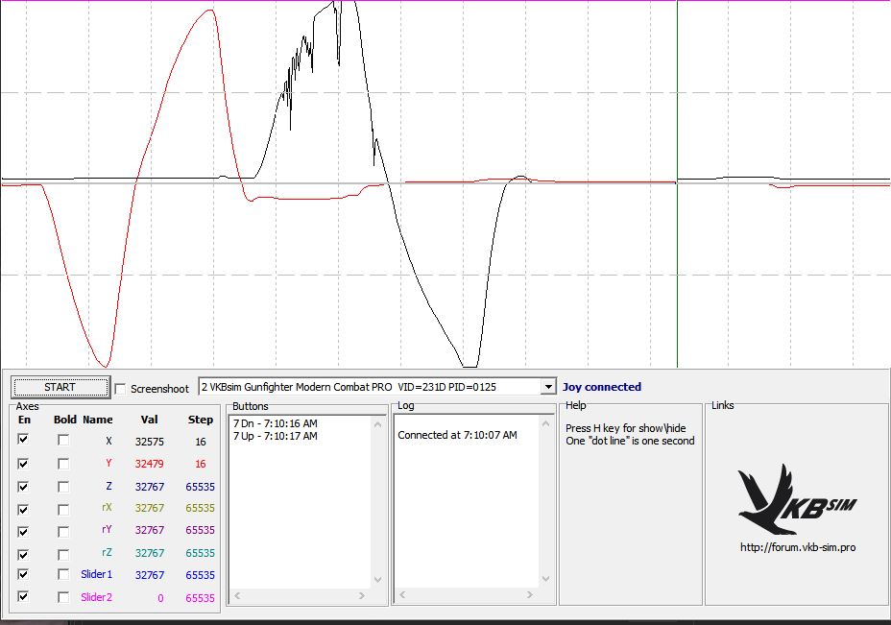The width and height of the screenshot is (891, 625).
Task: Click the "Connected at 7:10:07 AM" log entry
Action: (457, 435)
